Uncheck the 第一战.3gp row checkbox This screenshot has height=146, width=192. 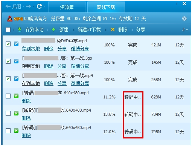point(8,61)
